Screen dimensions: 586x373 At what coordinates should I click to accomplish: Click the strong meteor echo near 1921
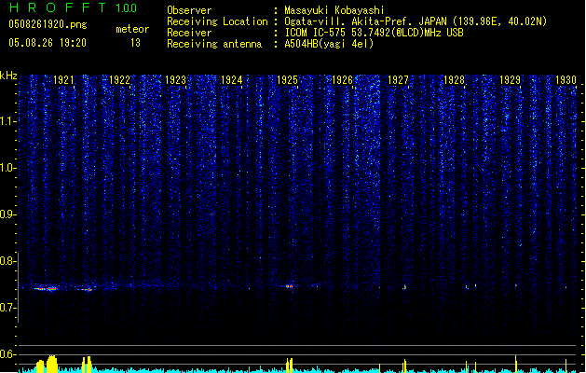coord(47,288)
